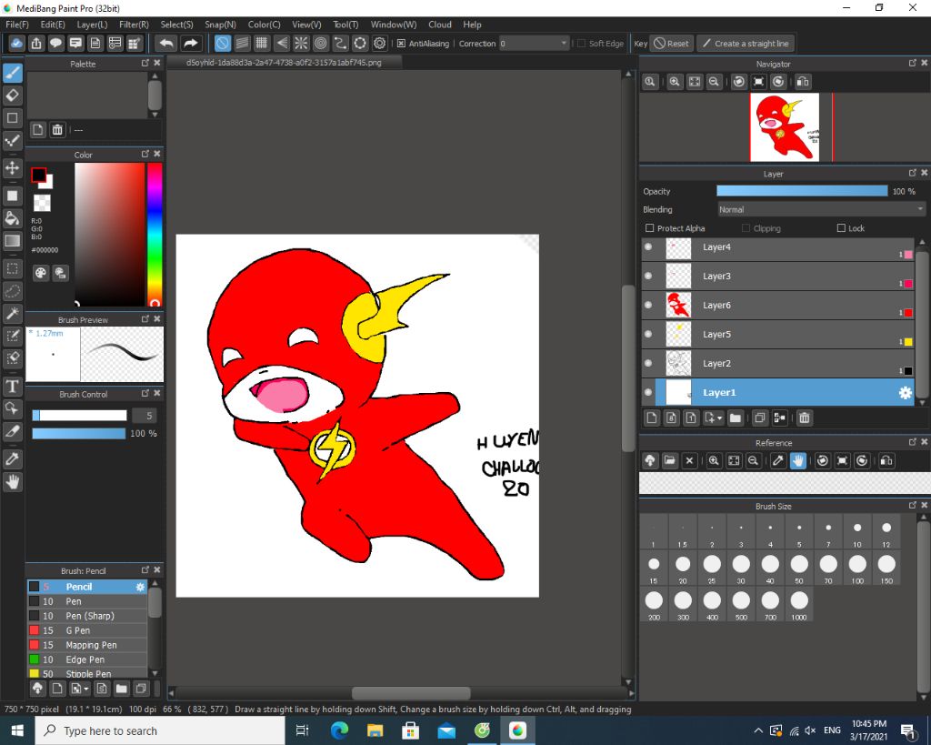The image size is (931, 745).
Task: Select the Bucket fill tool
Action: pos(13,218)
